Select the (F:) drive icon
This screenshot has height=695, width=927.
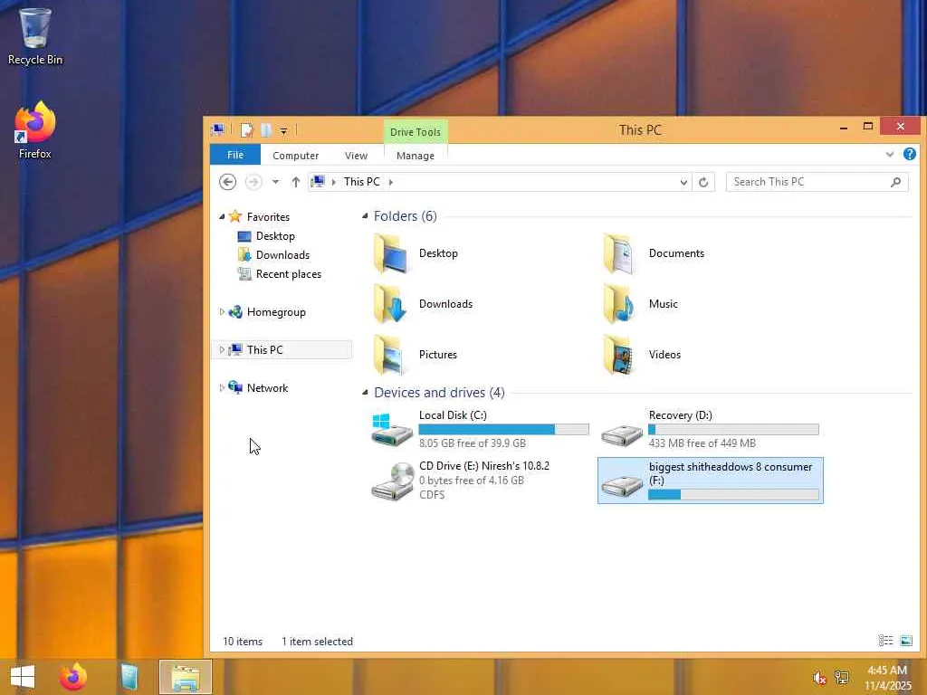pyautogui.click(x=621, y=486)
